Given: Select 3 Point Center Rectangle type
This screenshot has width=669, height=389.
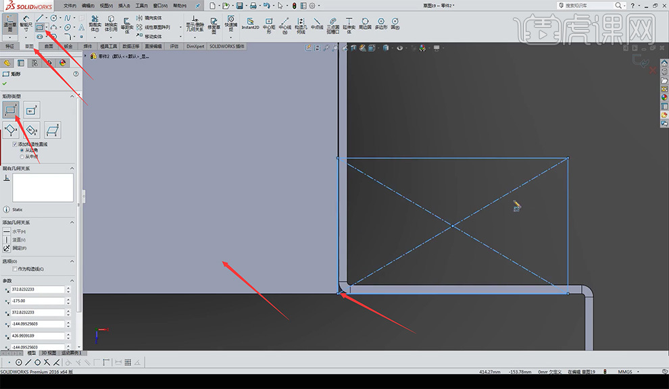Looking at the screenshot, I should coord(31,130).
